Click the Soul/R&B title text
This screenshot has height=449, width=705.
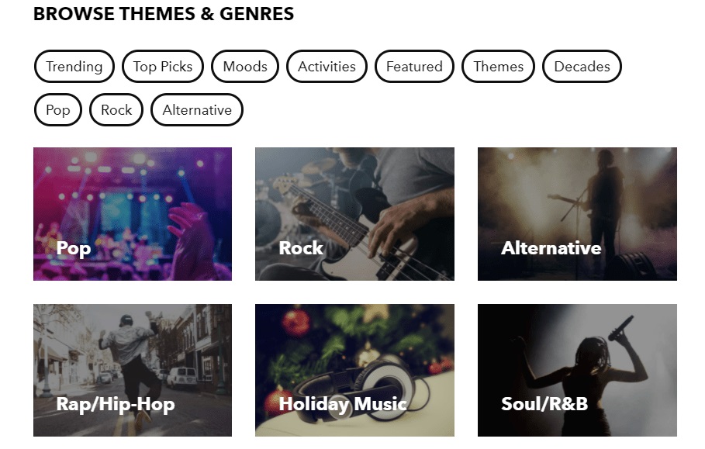coord(544,404)
